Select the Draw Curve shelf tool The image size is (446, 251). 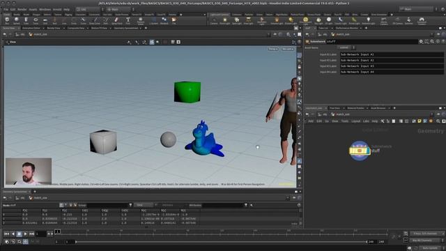tap(95, 20)
